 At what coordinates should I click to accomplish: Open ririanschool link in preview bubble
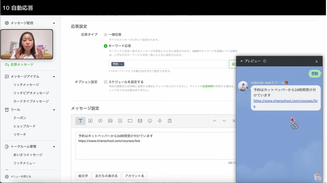coord(285,103)
